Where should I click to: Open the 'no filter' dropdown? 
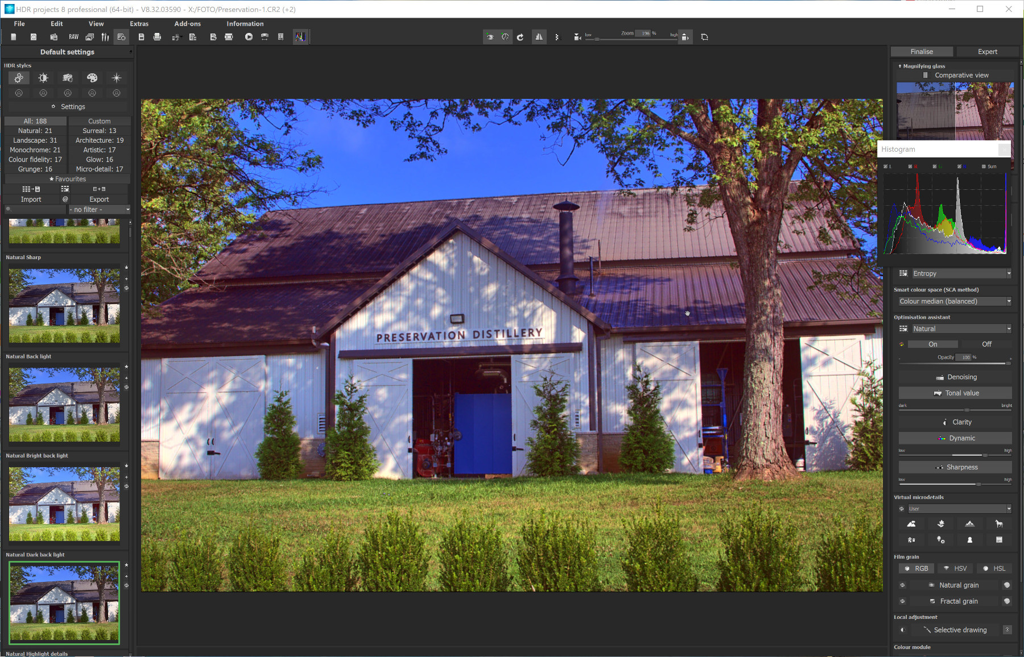[x=100, y=210]
